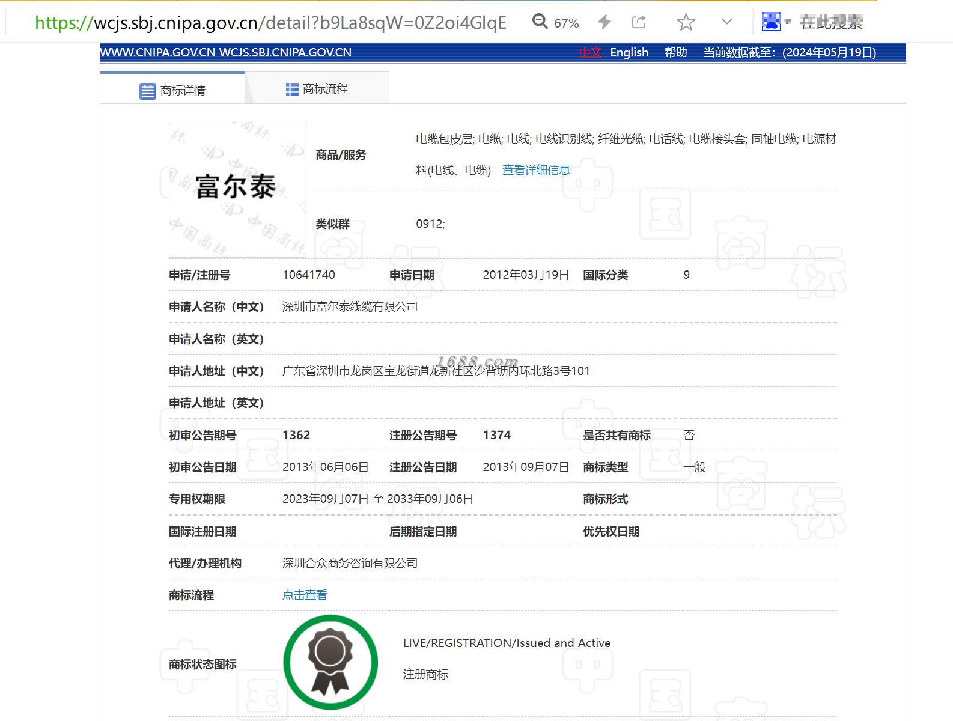Screen dimensions: 953x721
Task: Select exclusive period 2023年09月07日 至 2033年09月06日
Action: tap(378, 499)
